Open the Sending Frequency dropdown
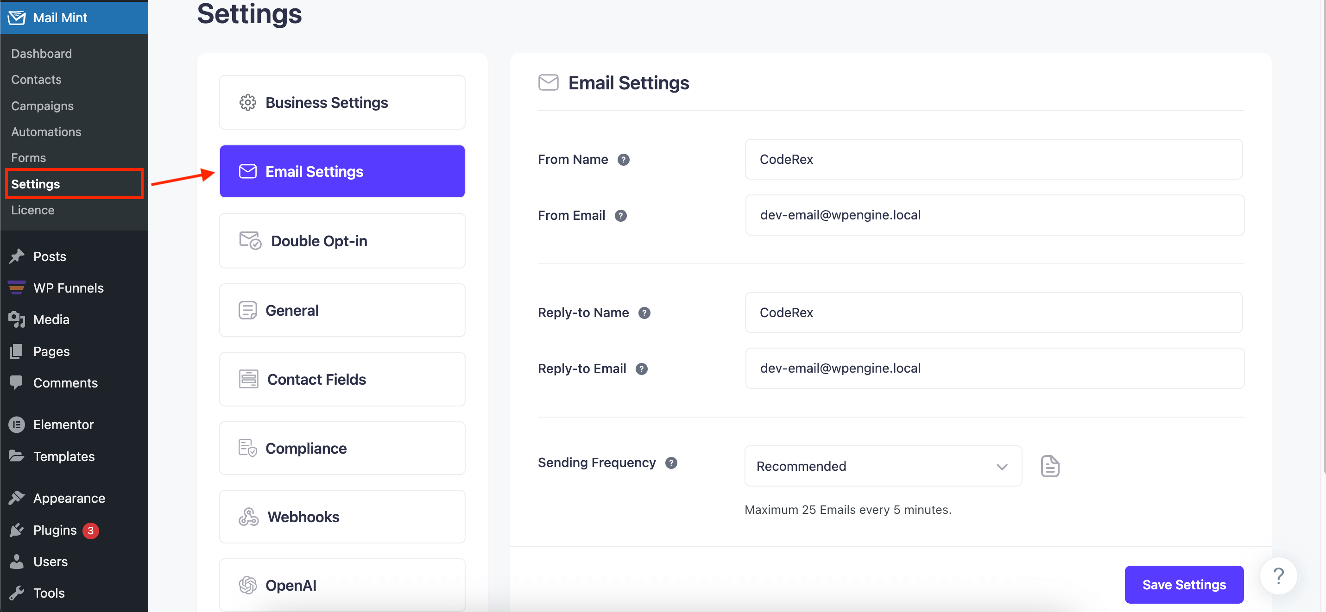 [883, 467]
